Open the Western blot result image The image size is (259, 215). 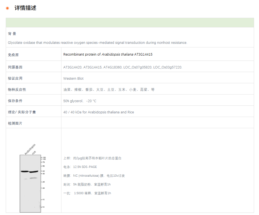30,183
